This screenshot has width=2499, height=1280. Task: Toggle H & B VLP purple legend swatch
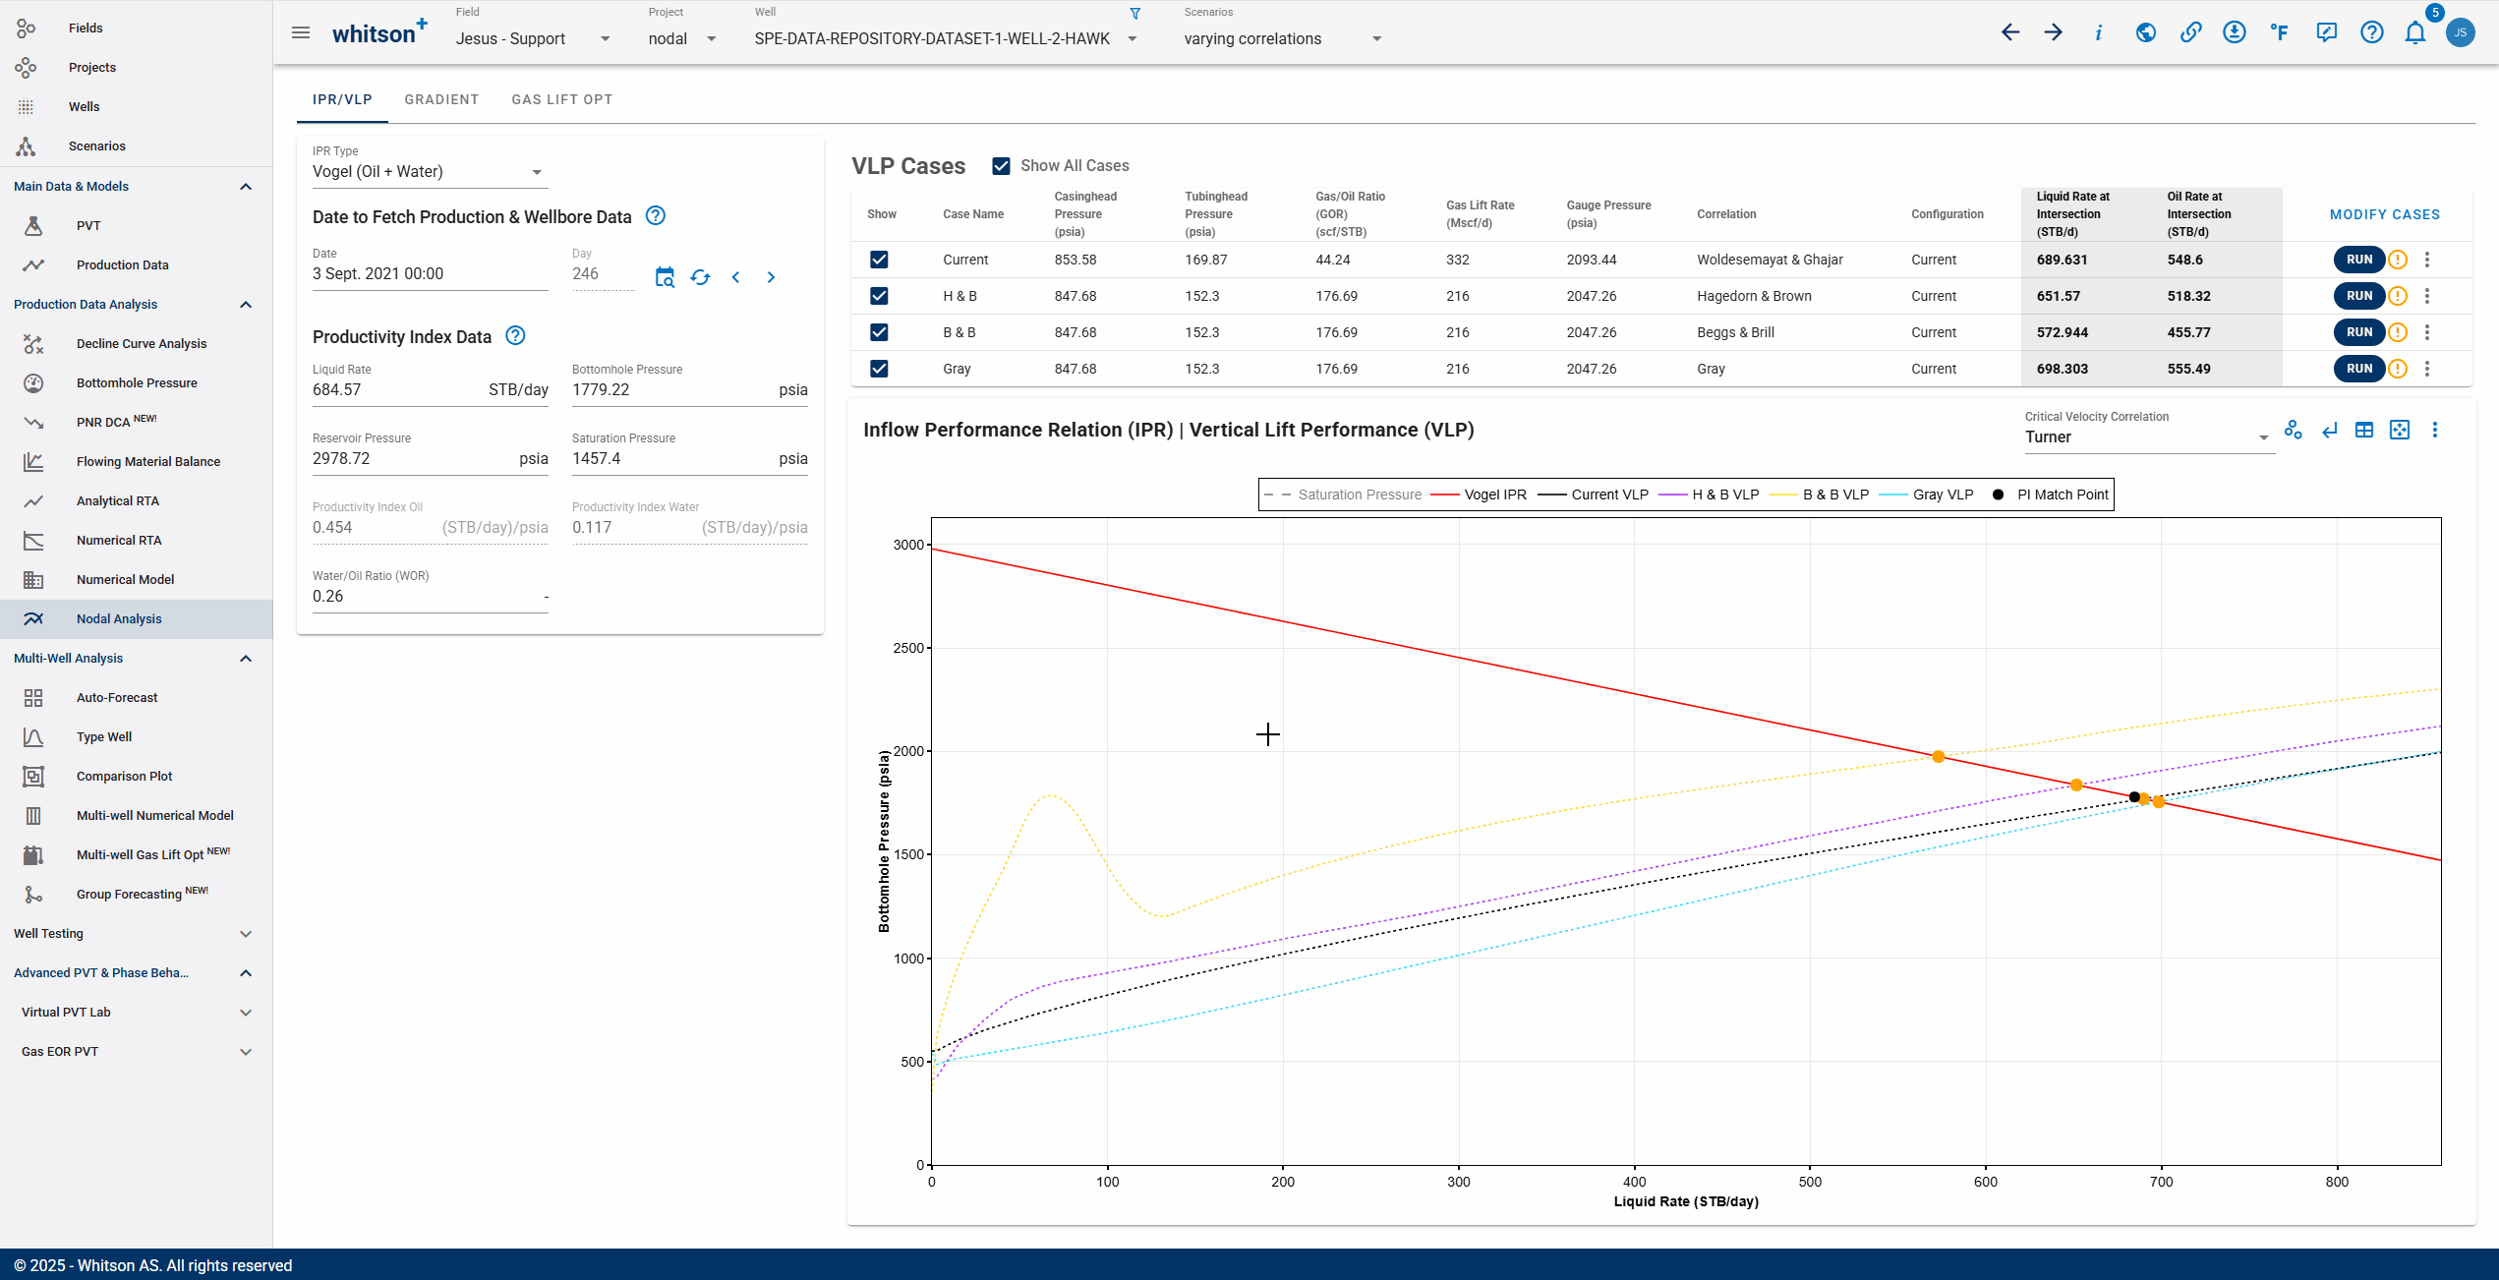pyautogui.click(x=1672, y=495)
